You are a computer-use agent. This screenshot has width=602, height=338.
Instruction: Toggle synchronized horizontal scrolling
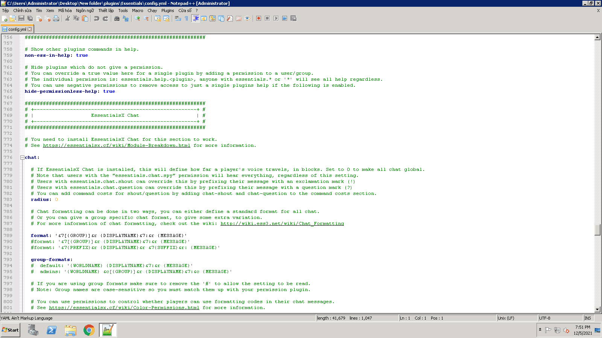point(166,18)
